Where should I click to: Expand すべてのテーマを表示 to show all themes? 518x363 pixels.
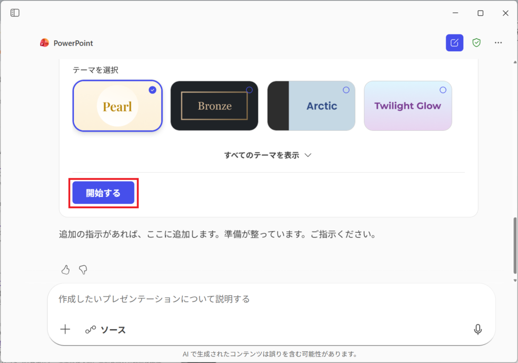coord(267,155)
